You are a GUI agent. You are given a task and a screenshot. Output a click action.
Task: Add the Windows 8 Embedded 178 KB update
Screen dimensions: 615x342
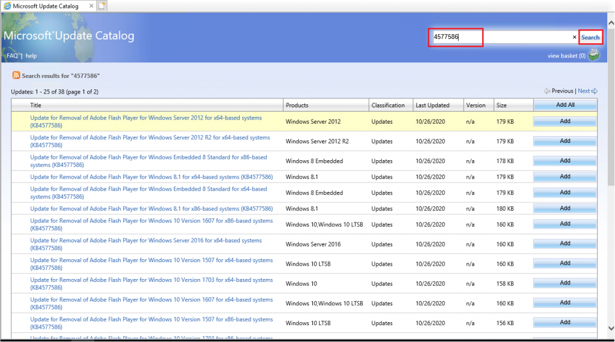(565, 161)
